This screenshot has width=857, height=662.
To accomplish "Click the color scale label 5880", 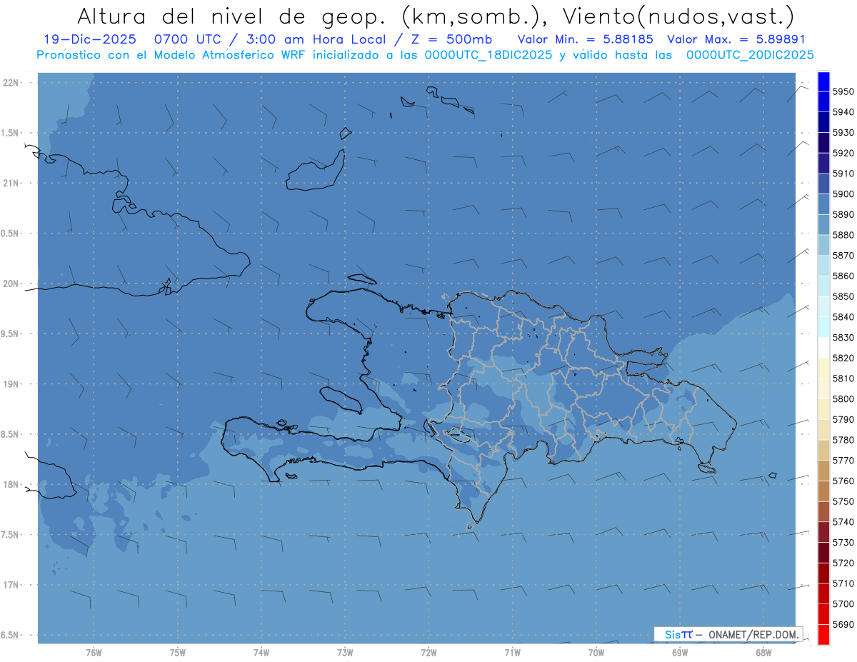I will 843,235.
